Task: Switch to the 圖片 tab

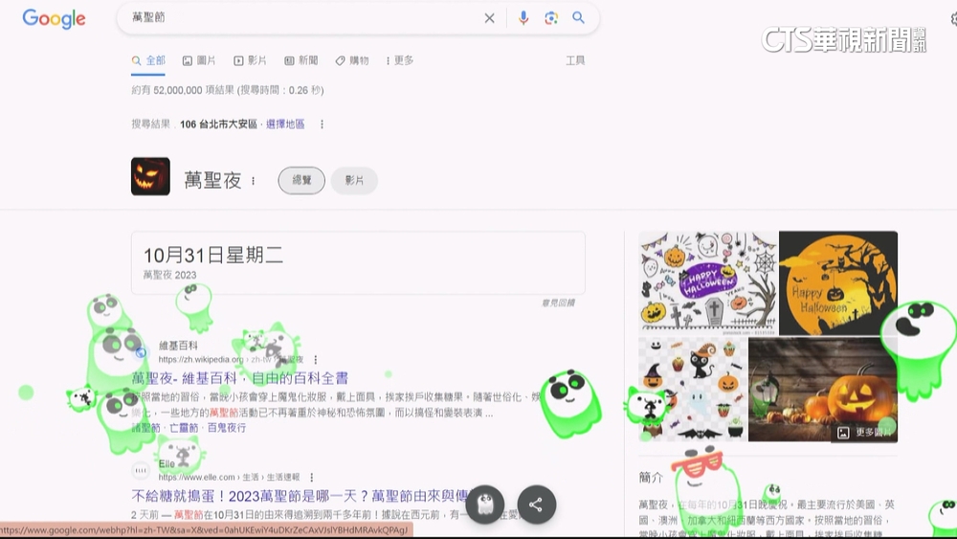Action: click(199, 60)
